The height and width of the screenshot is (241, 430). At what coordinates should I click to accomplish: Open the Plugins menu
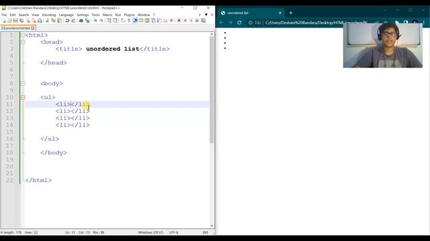pyautogui.click(x=129, y=15)
